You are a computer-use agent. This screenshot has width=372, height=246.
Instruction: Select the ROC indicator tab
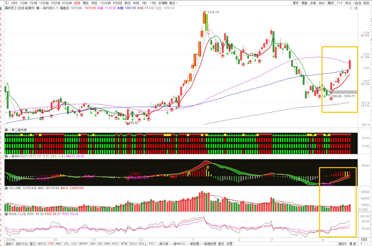pos(115,244)
